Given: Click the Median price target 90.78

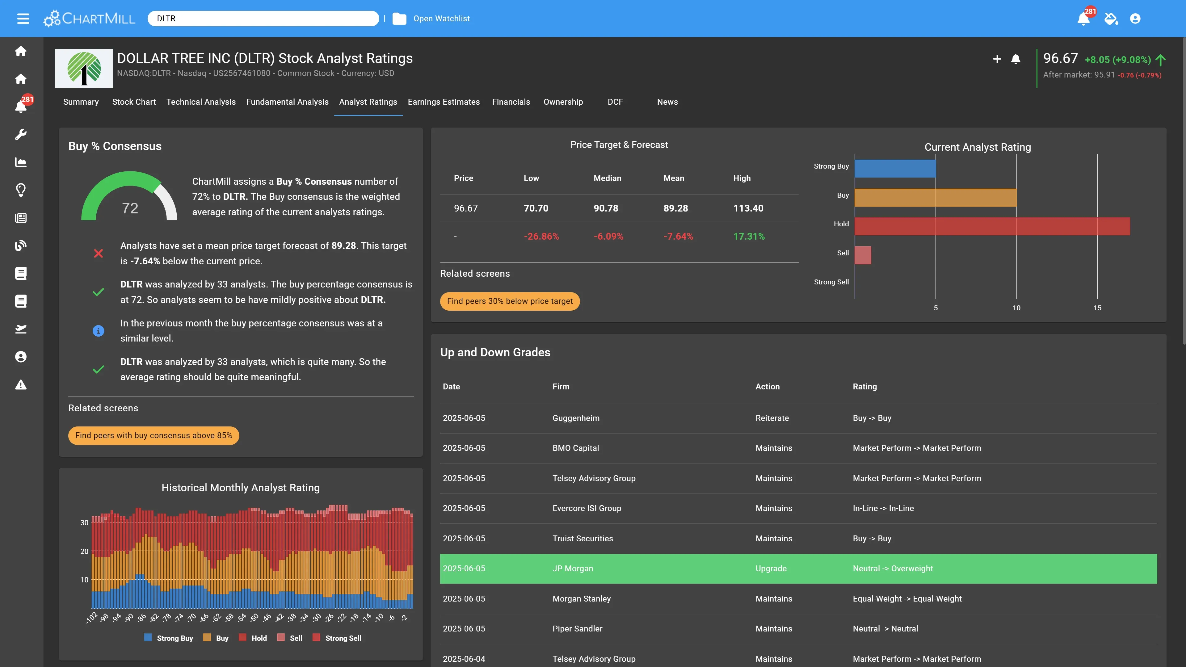Looking at the screenshot, I should (606, 208).
